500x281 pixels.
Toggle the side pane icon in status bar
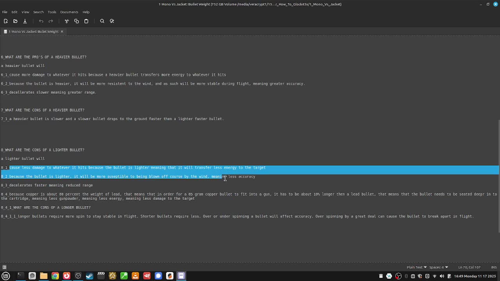click(4, 267)
